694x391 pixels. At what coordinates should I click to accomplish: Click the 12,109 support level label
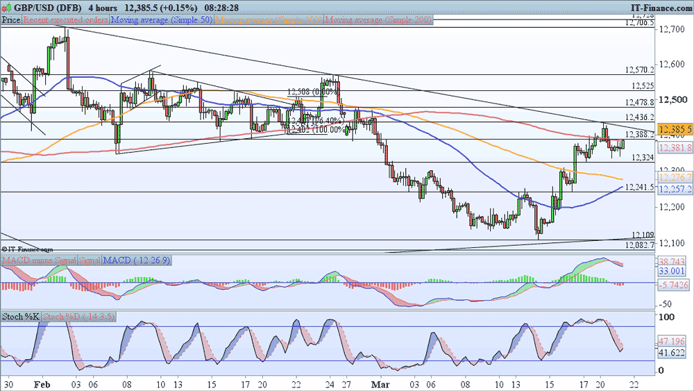(x=643, y=235)
